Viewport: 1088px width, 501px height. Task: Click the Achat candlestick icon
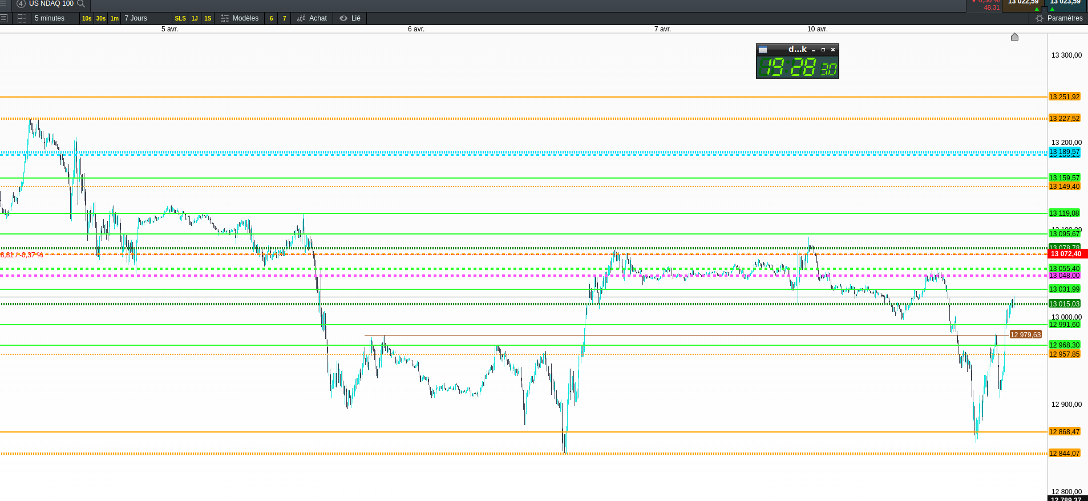tap(301, 18)
